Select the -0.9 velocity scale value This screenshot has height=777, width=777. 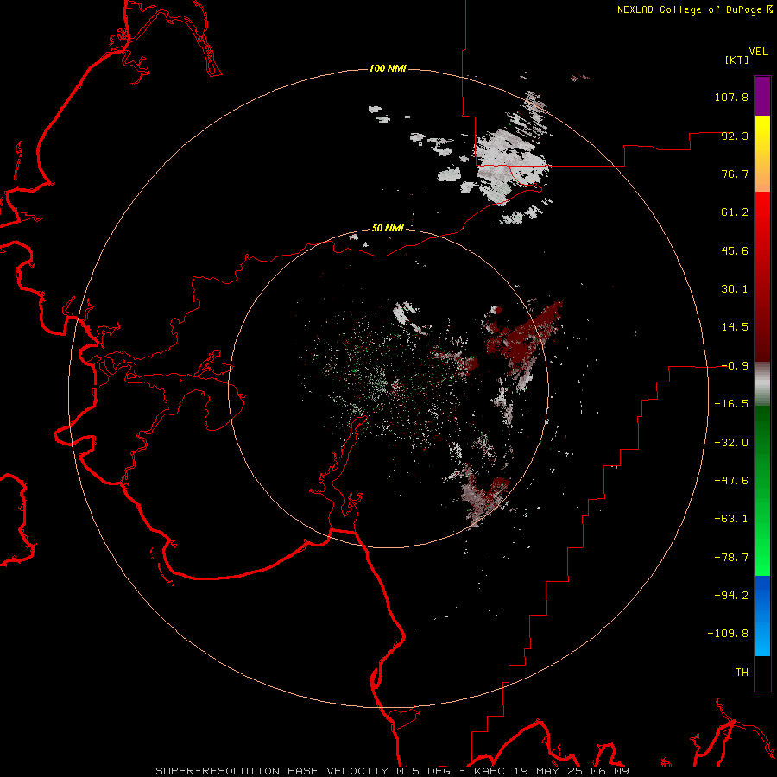[x=735, y=366]
